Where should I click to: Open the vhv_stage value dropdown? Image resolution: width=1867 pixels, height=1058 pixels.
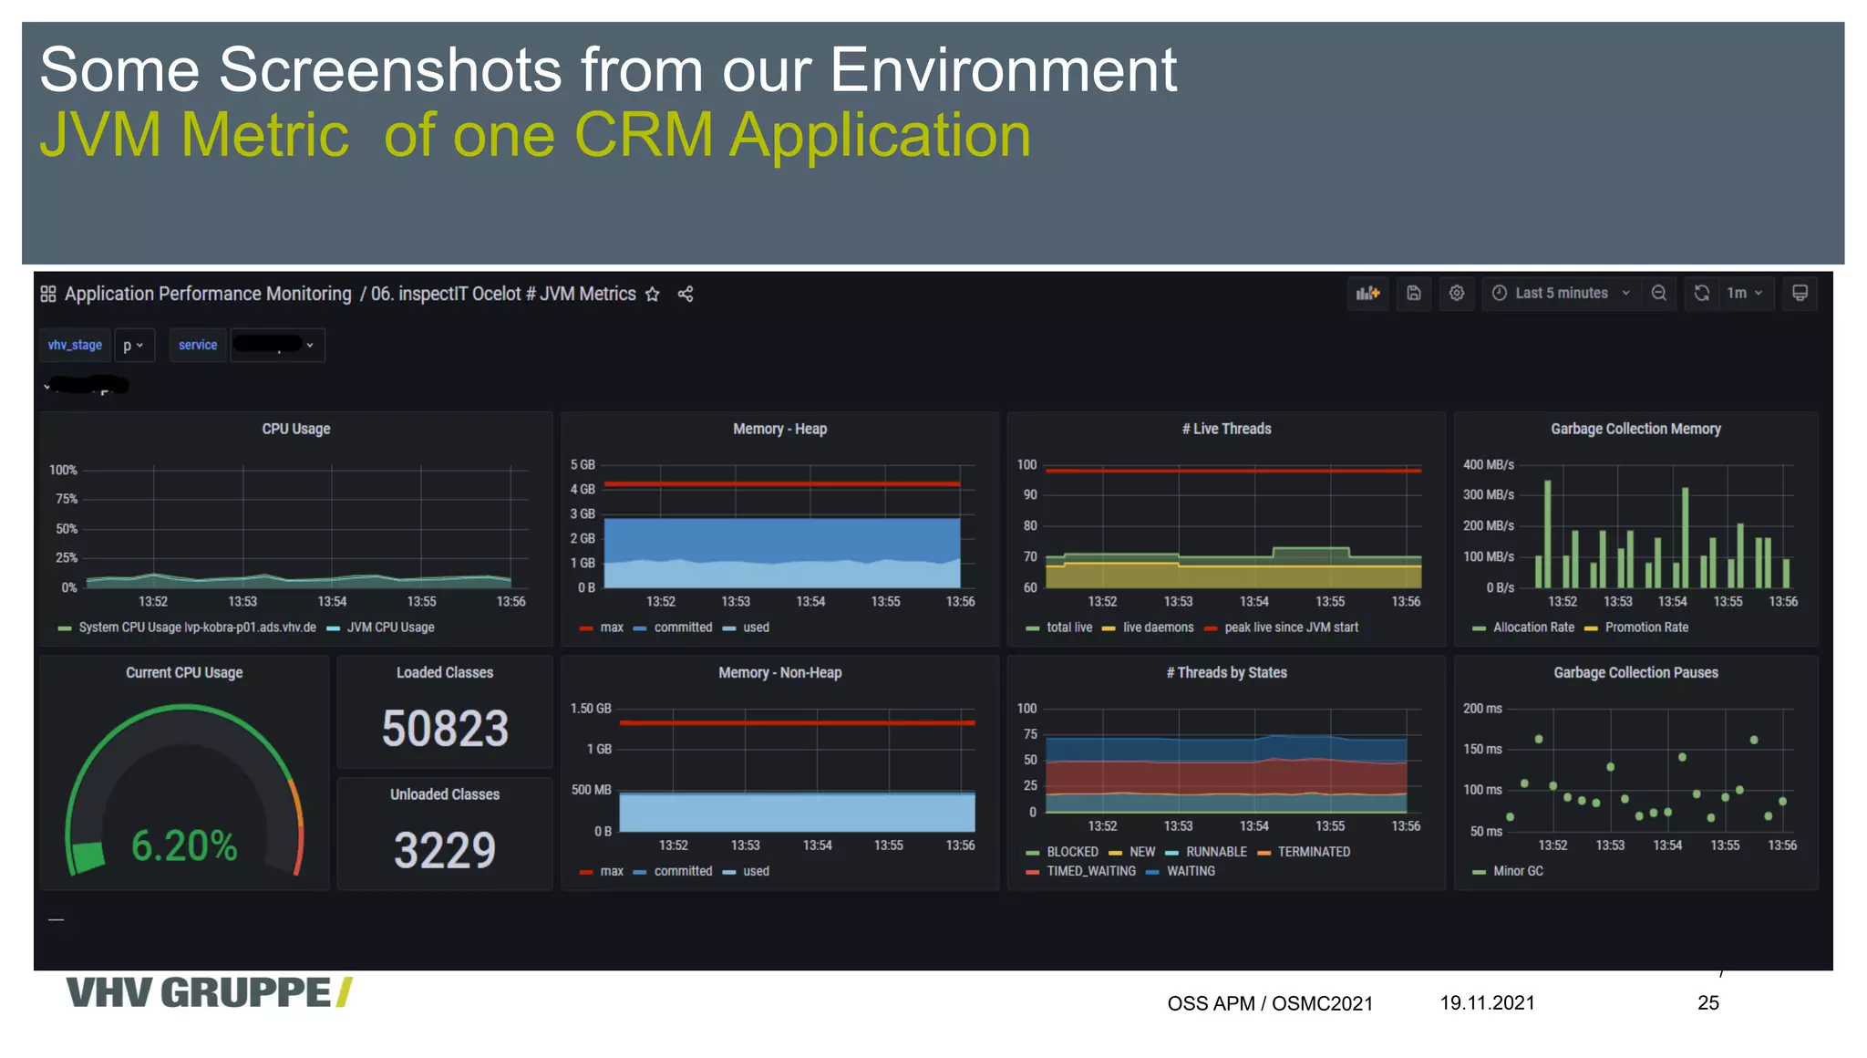133,346
